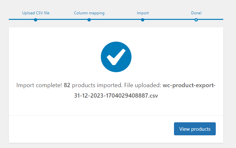236x148 pixels.
Task: Click the Import complete! message text
Action: [39, 85]
